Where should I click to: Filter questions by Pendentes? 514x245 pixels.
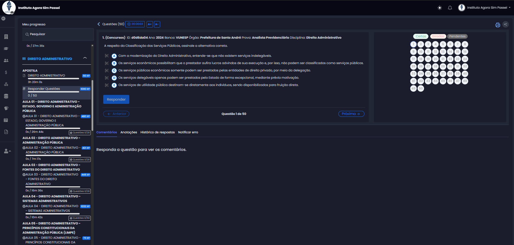[x=457, y=36]
